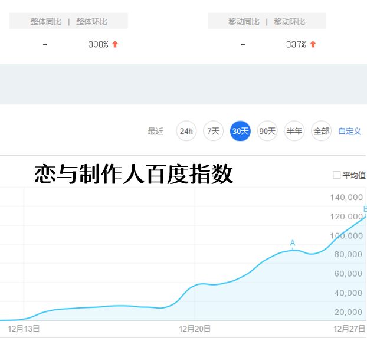Image resolution: width=367 pixels, height=338 pixels.
Task: Click the 12月13日 axis date label
Action: [24, 329]
